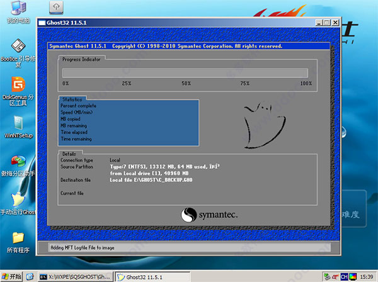Click the 'Progress Indicator' group title

click(81, 59)
